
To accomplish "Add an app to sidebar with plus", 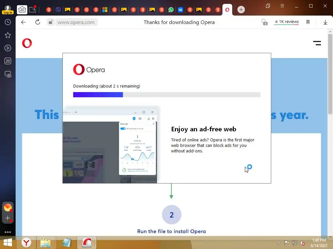I will (8, 218).
